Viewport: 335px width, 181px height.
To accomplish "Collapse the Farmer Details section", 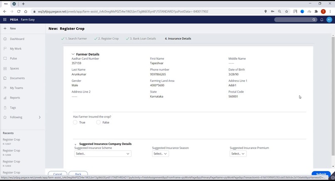I will 73,54.
